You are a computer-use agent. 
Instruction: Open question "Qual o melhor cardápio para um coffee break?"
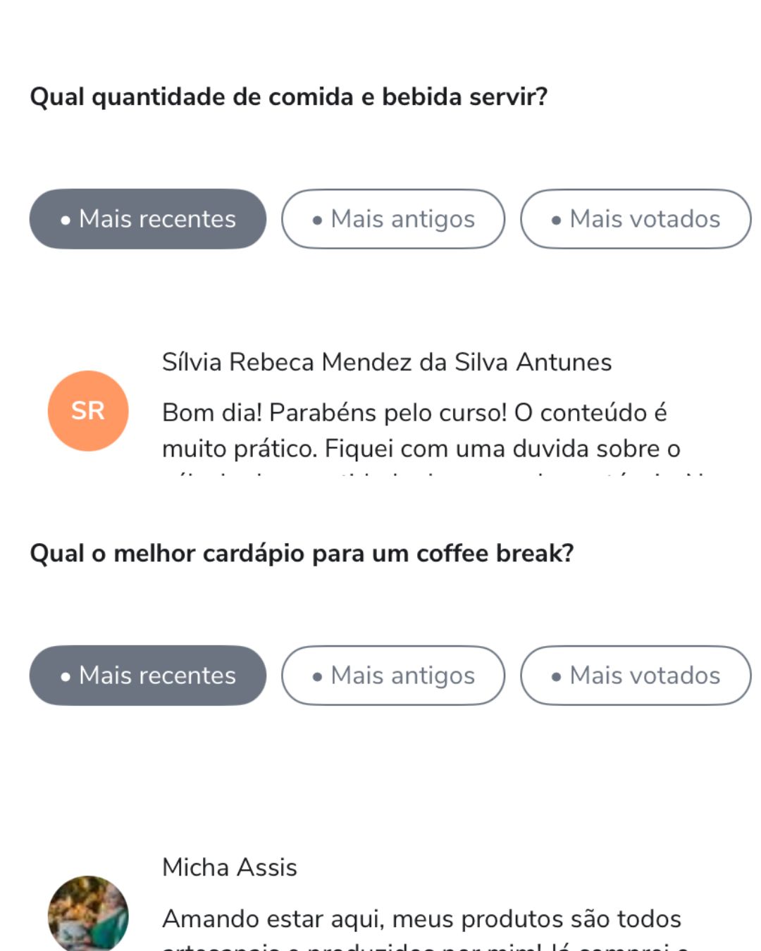(x=302, y=553)
